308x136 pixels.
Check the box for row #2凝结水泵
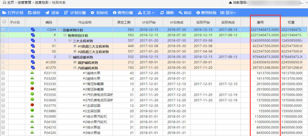[3, 78]
